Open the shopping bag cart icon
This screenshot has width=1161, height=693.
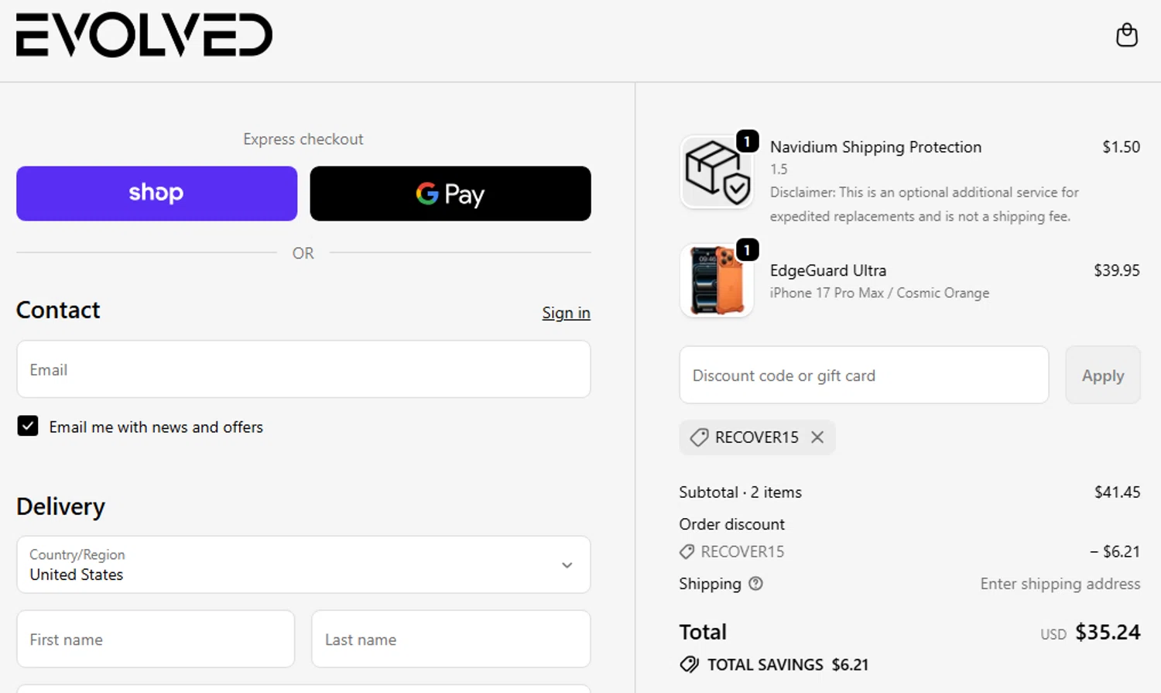click(1126, 35)
